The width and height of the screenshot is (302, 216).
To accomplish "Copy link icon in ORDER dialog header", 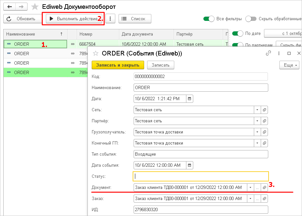I will tap(268, 53).
